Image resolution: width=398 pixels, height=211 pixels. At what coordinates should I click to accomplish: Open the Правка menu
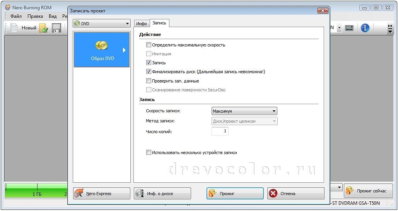35,16
